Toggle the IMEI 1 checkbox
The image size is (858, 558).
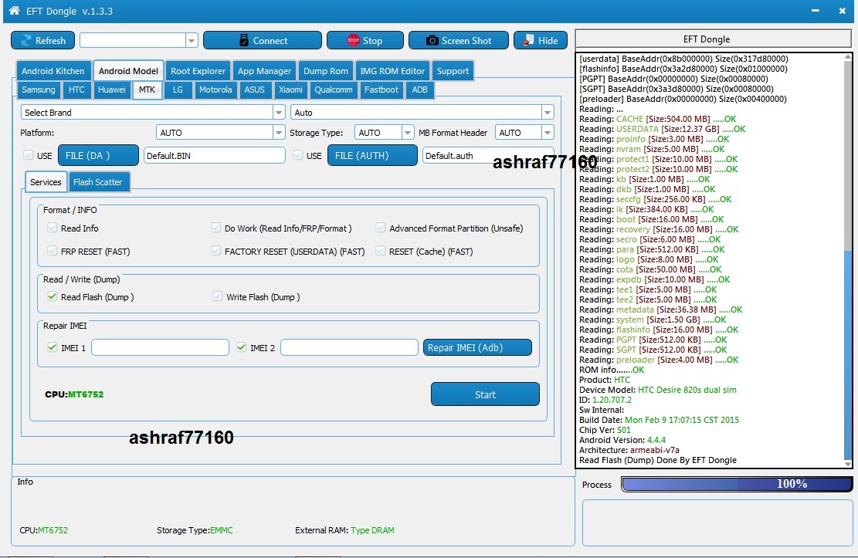pos(52,347)
